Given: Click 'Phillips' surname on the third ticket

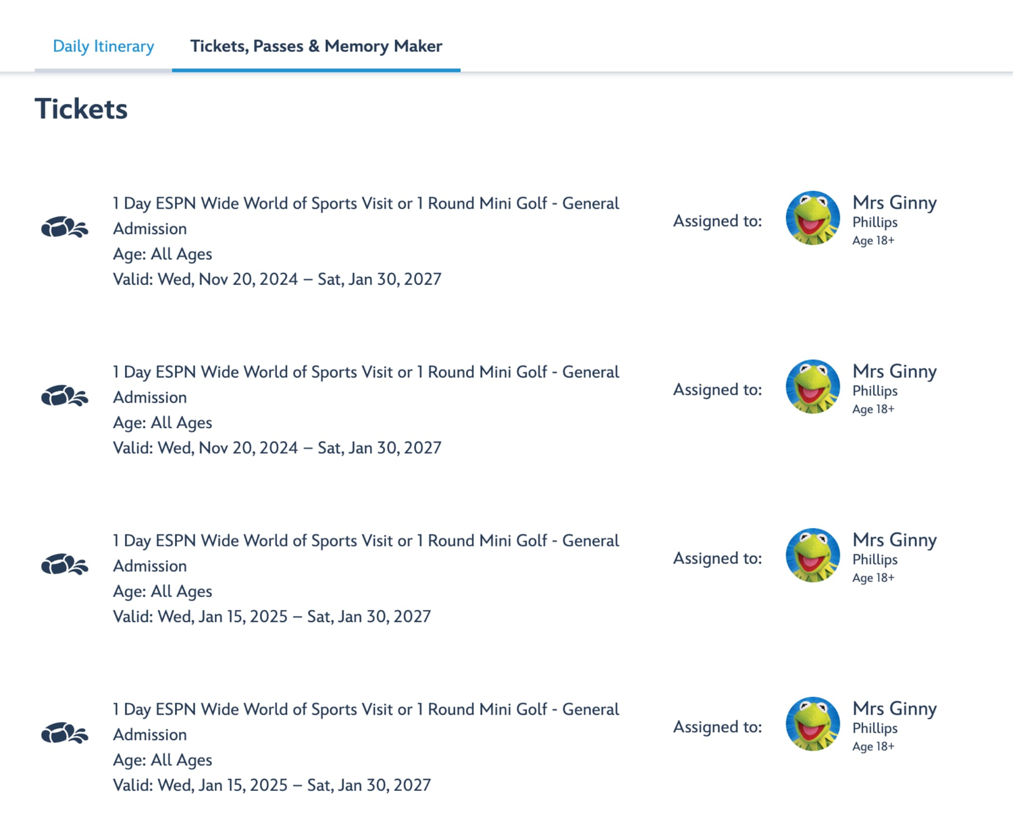Looking at the screenshot, I should 875,560.
